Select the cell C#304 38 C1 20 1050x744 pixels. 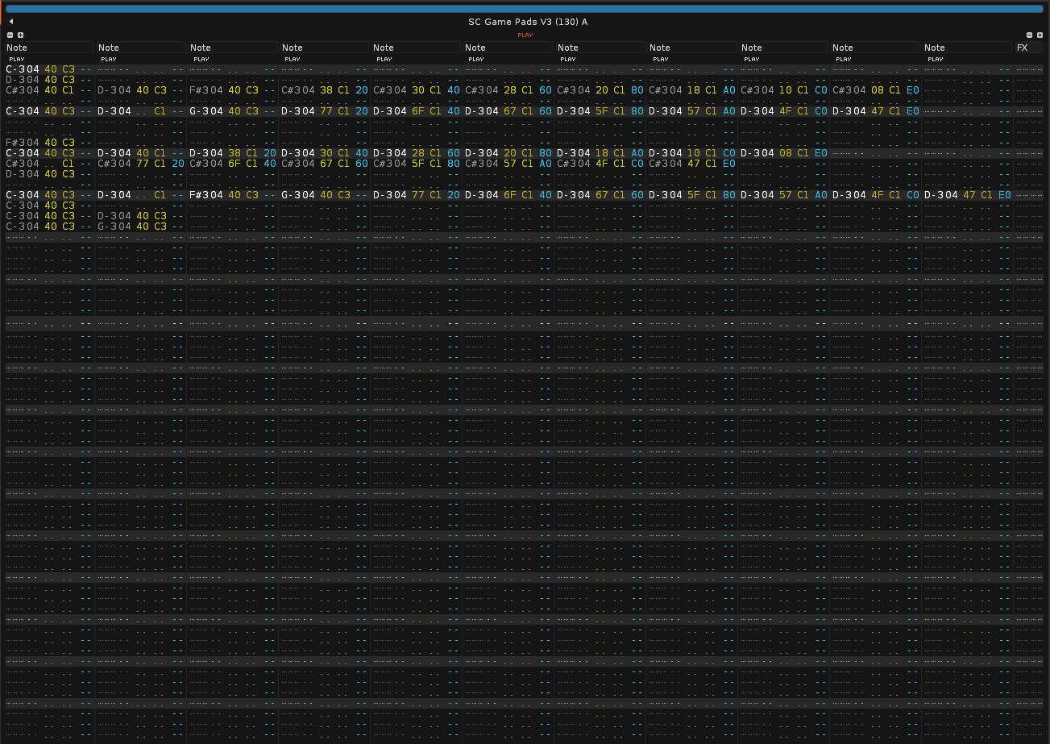325,90
